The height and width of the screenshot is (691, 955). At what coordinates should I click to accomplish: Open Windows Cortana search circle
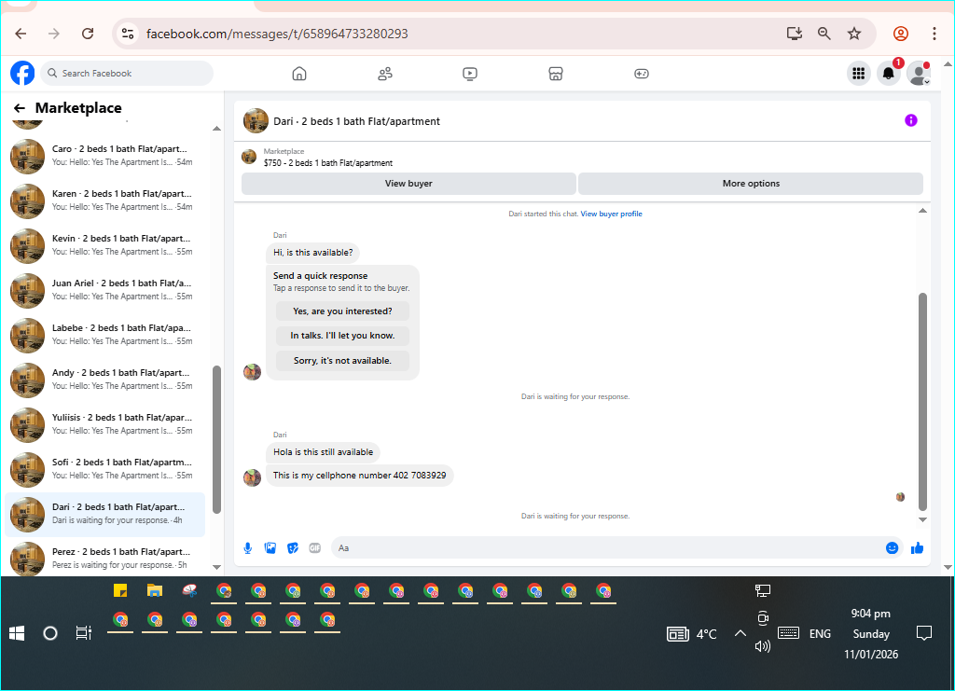tap(50, 634)
